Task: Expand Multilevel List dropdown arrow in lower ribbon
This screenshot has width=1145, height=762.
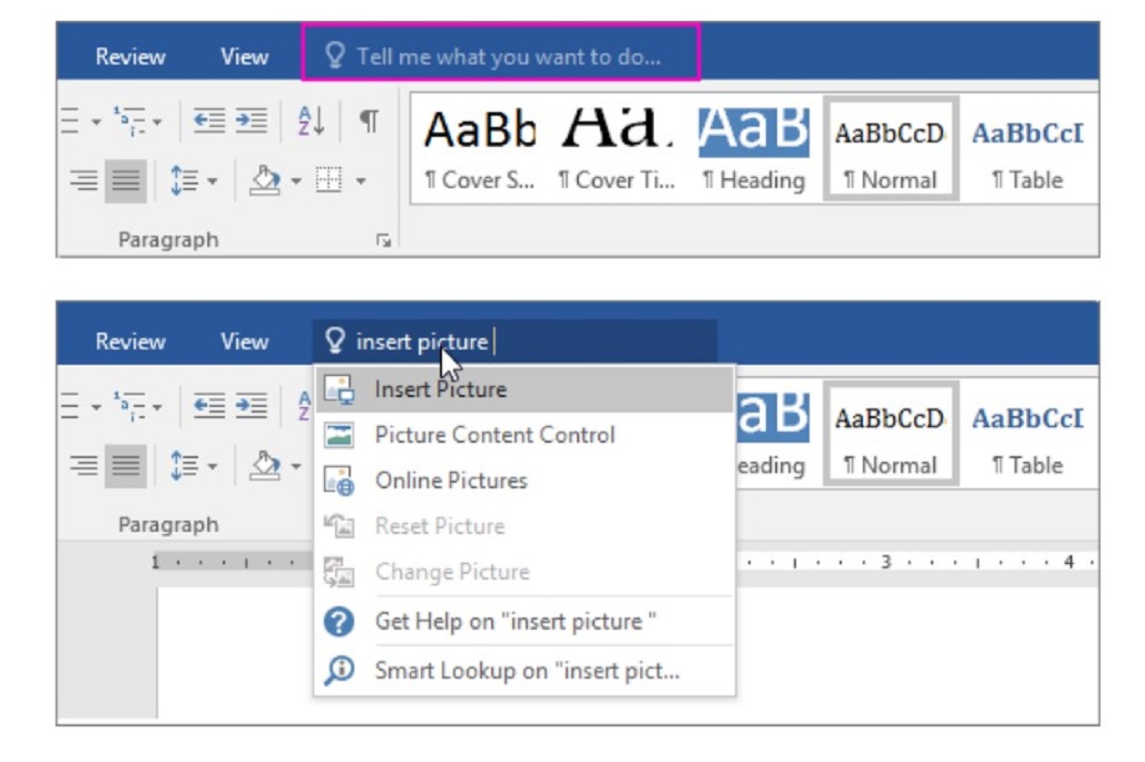Action: tap(157, 406)
